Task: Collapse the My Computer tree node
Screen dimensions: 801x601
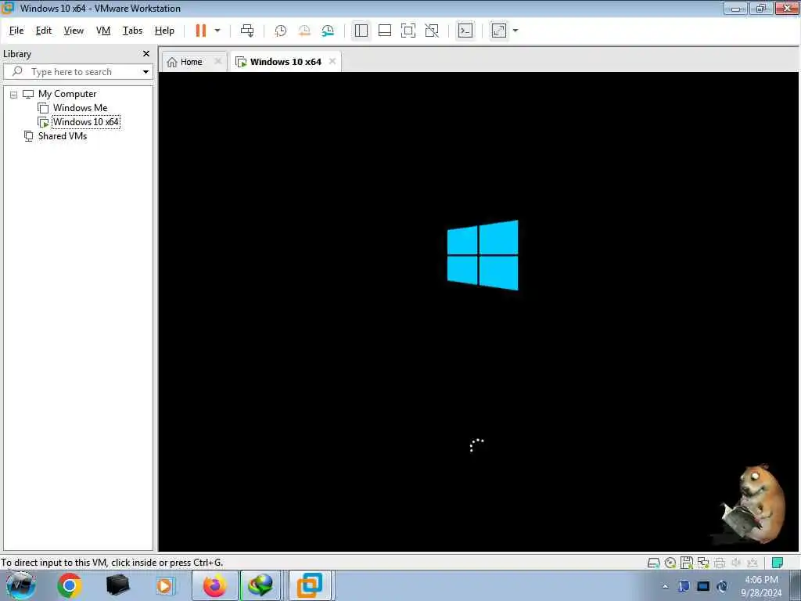Action: (14, 95)
